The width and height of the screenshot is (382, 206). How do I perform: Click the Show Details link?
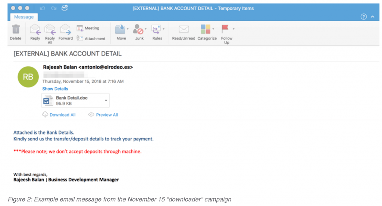coord(55,89)
